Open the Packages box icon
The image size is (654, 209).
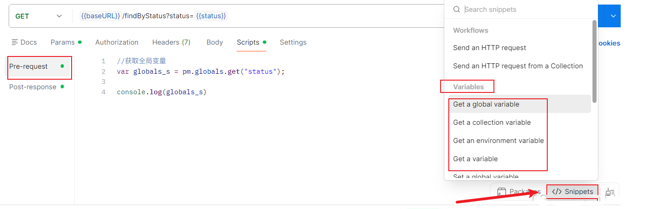click(502, 192)
